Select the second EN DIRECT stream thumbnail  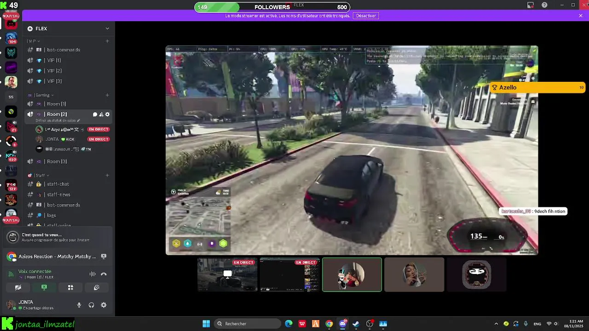[289, 274]
